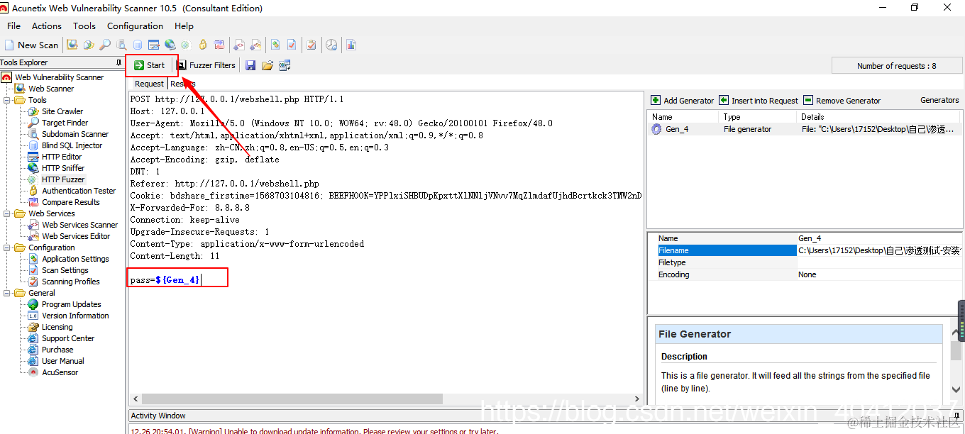Select Version Information in the tree
Viewport: 965px width, 434px height.
(x=75, y=316)
